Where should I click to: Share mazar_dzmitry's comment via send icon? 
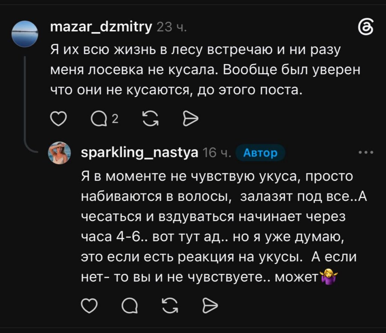pos(190,119)
